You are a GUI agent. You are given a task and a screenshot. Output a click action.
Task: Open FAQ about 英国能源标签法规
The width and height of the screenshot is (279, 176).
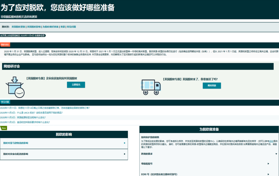[x=23, y=117]
